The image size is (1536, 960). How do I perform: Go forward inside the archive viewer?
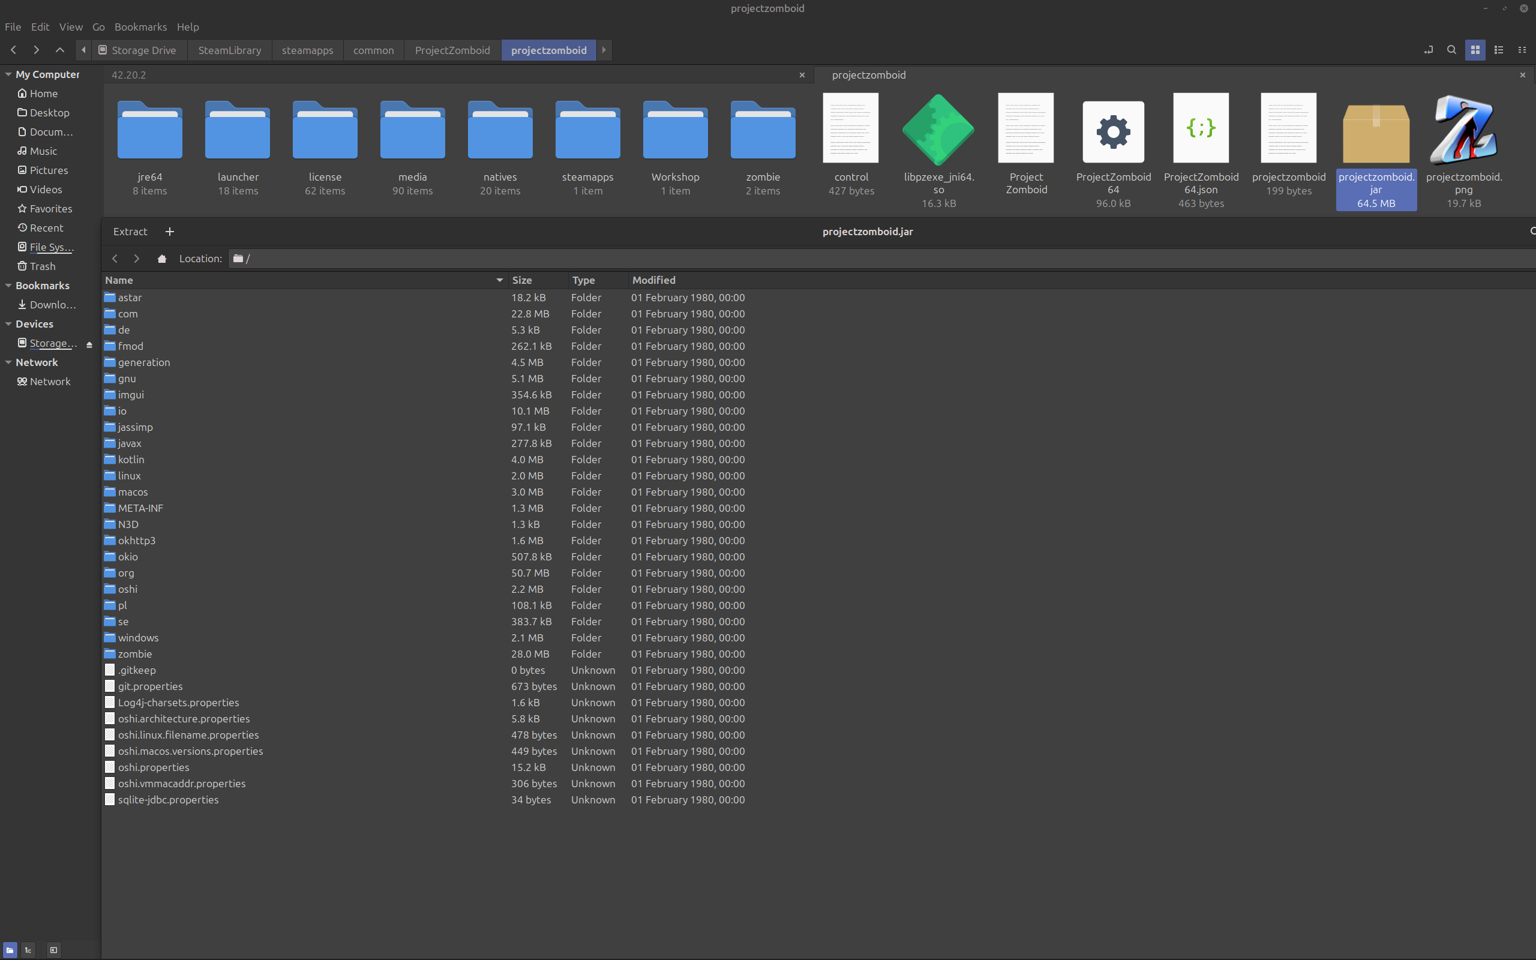click(136, 259)
